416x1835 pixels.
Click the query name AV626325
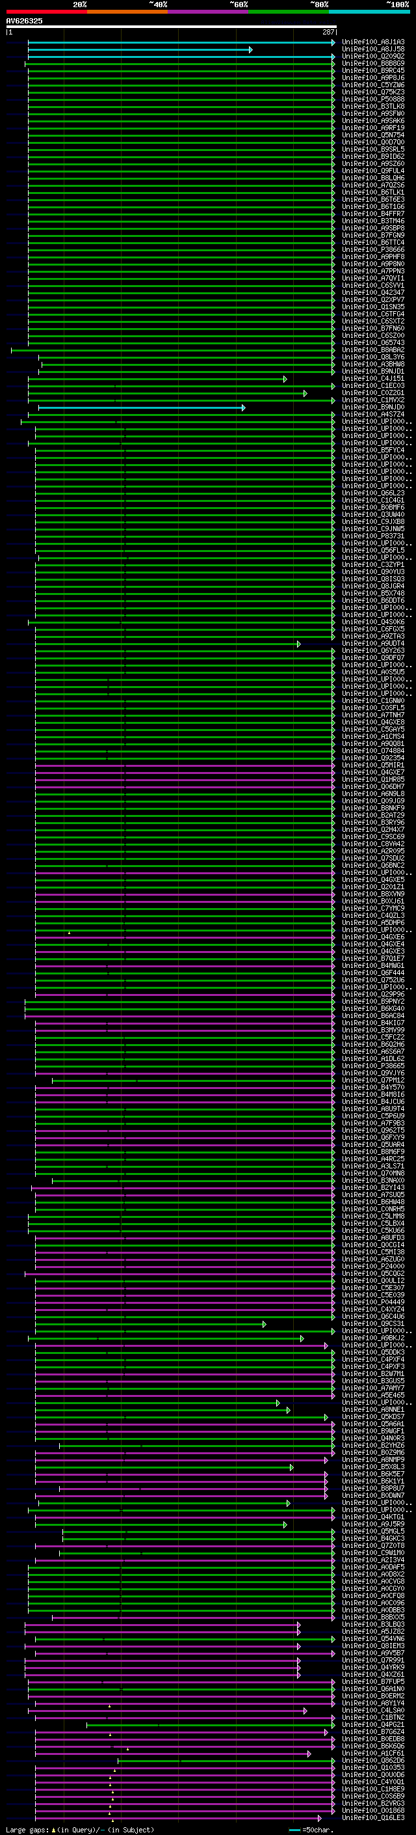24,21
